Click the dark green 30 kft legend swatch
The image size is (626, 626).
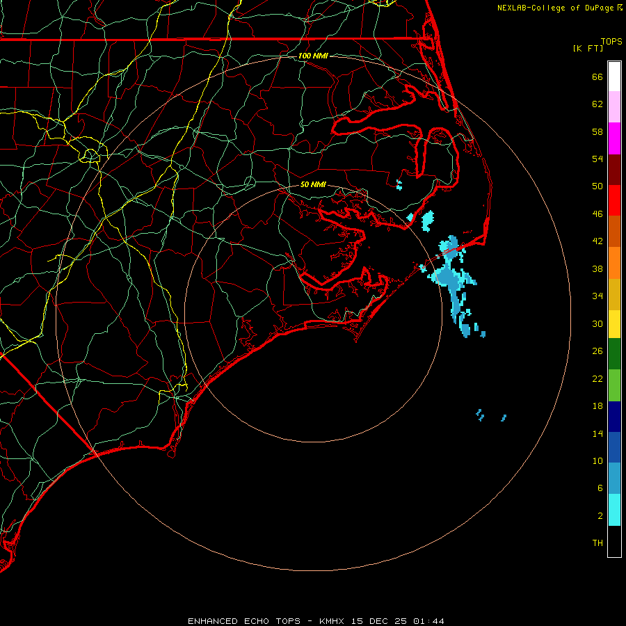point(614,354)
